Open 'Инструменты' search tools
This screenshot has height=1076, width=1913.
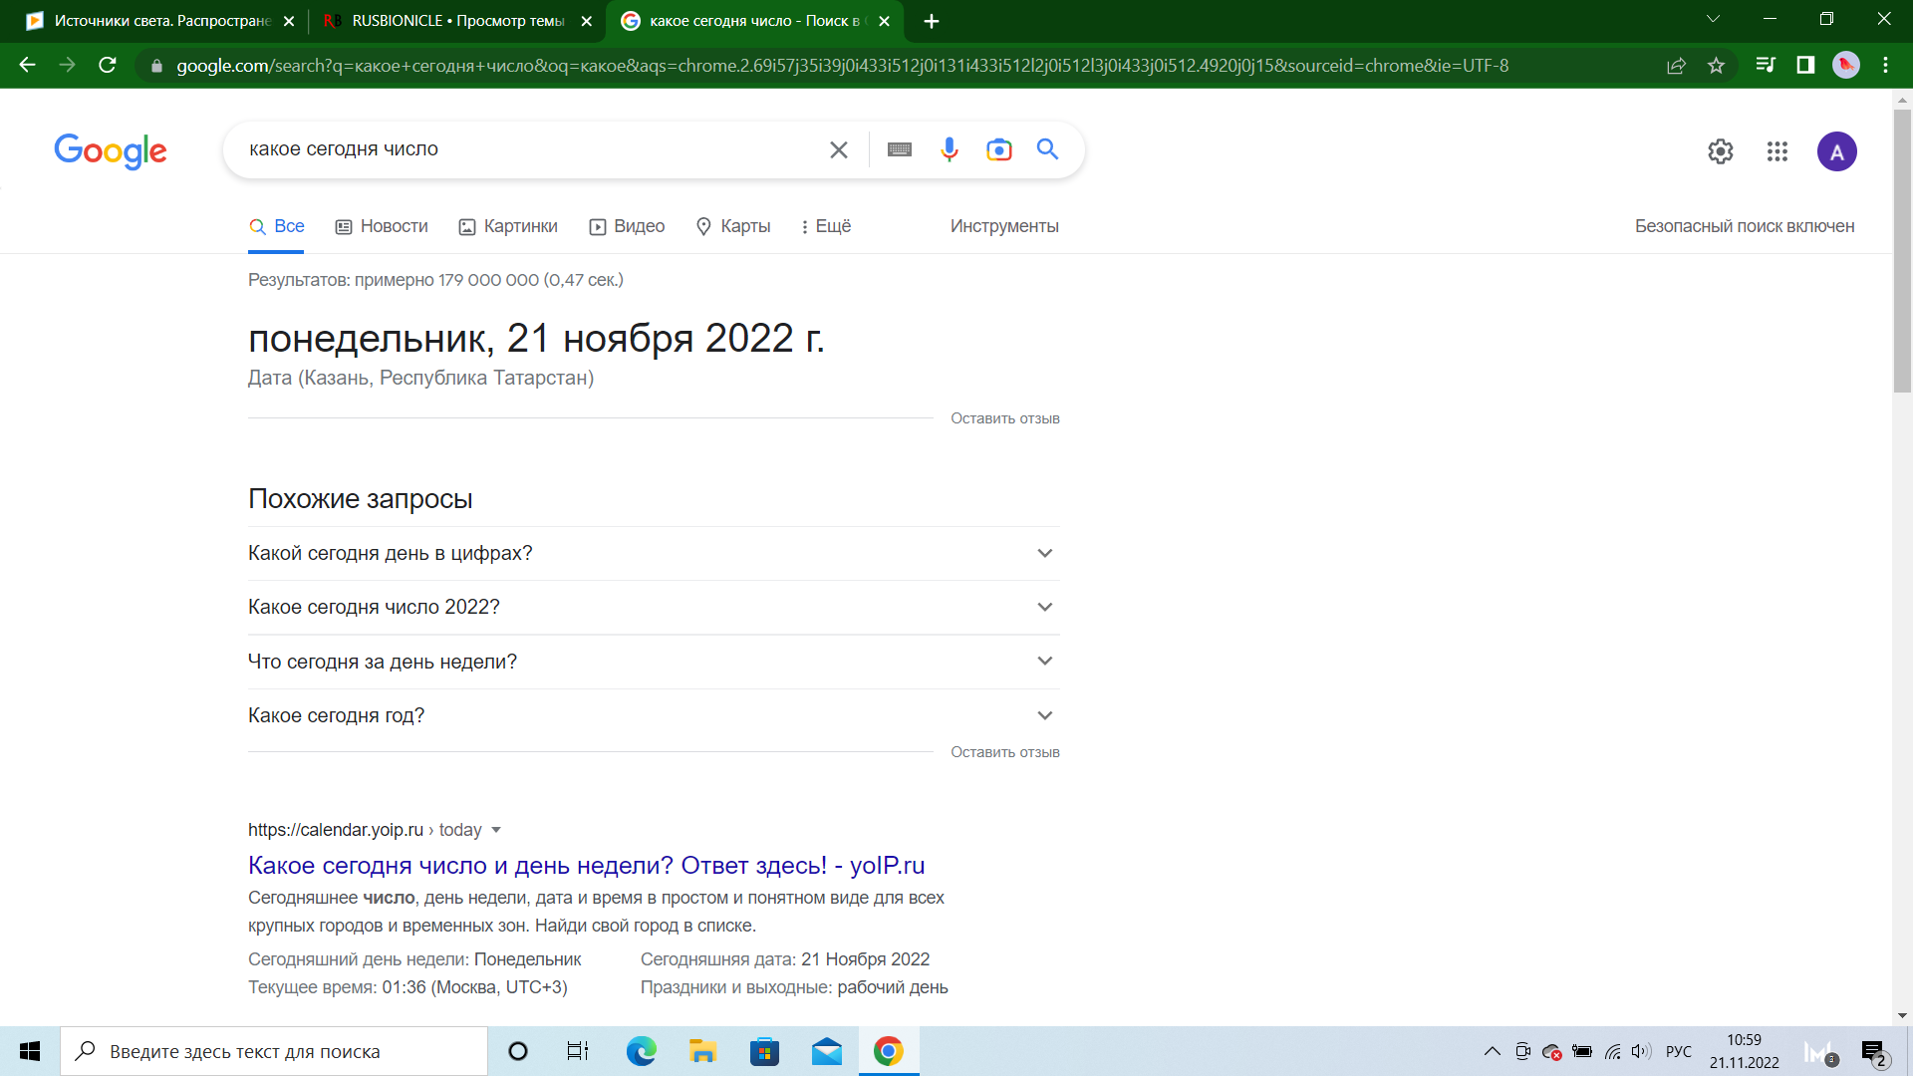coord(1004,226)
